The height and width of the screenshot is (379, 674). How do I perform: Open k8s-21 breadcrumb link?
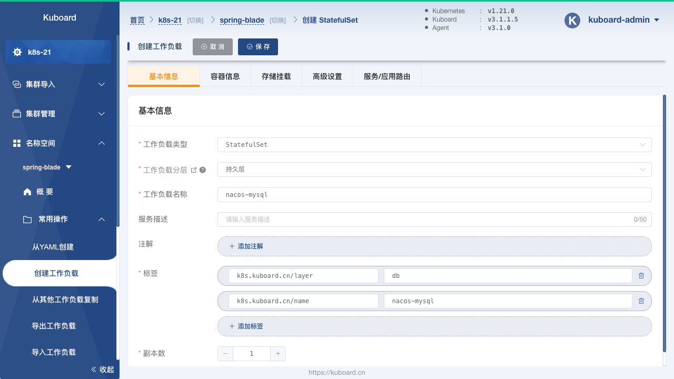click(x=170, y=21)
